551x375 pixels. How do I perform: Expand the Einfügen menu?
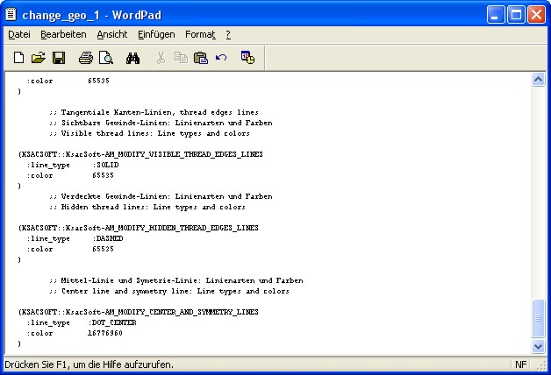pos(156,34)
